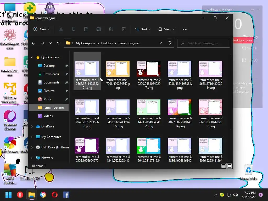
Task: Click the Delete trash icon
Action: pos(124,29)
